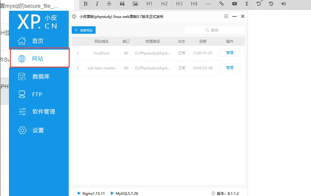311x196 pixels.
Task: Open 软件管理 software management in sidebar
Action: click(39, 111)
